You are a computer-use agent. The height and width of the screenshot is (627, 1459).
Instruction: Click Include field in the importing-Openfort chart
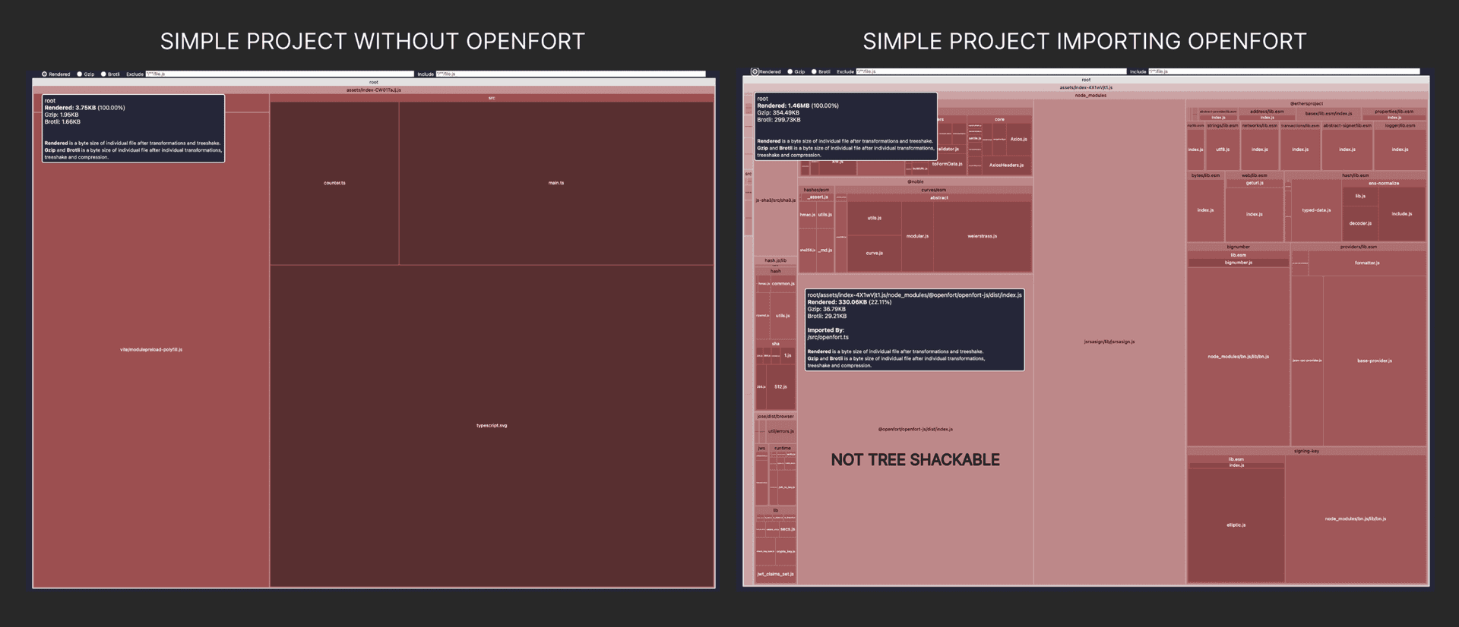click(1283, 71)
